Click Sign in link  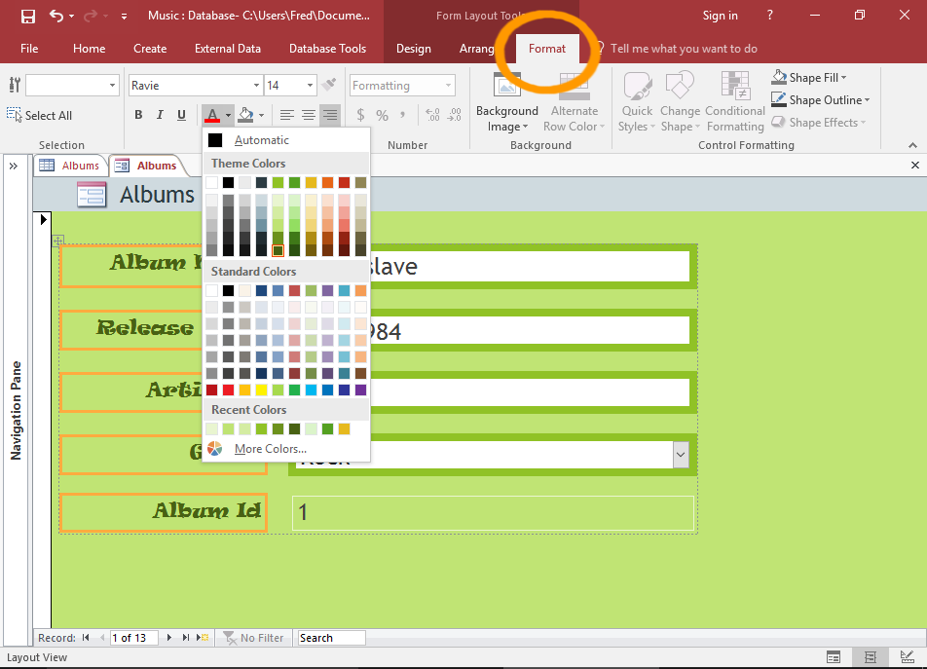(x=720, y=16)
